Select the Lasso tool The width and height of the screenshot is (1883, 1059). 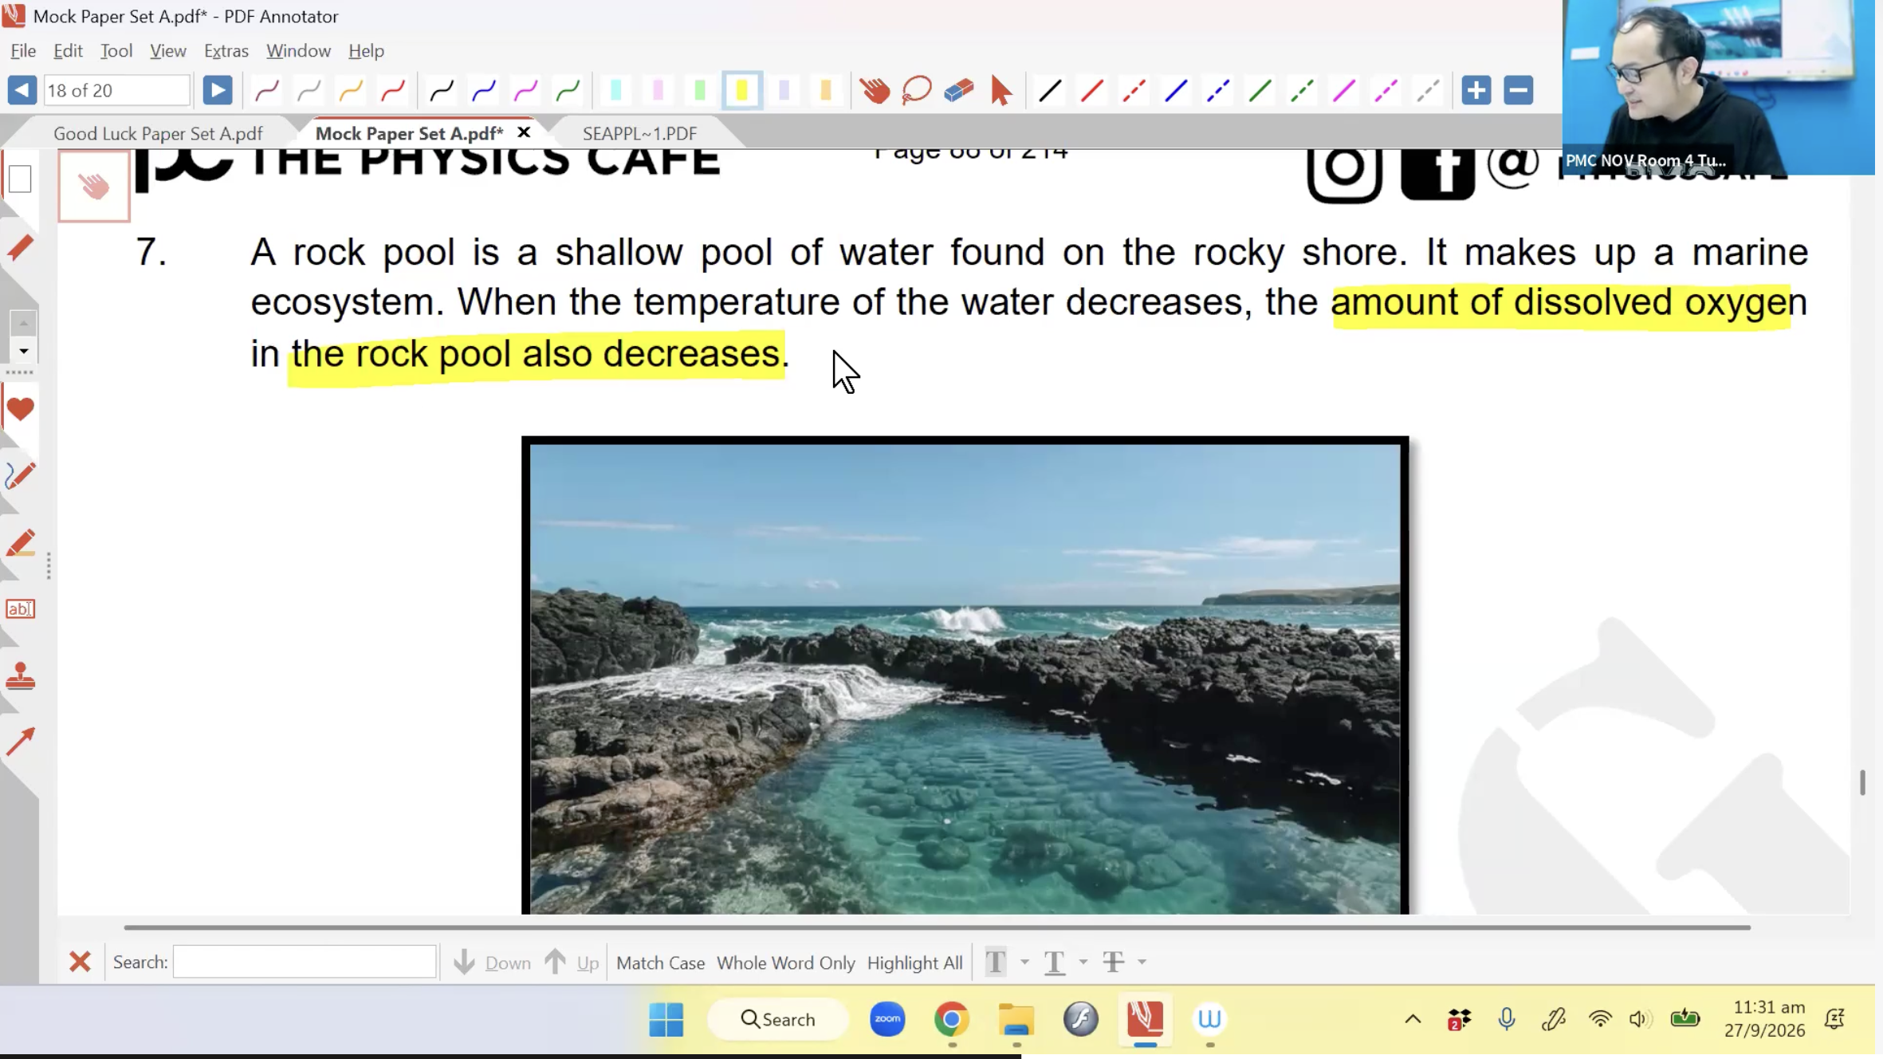tap(917, 90)
